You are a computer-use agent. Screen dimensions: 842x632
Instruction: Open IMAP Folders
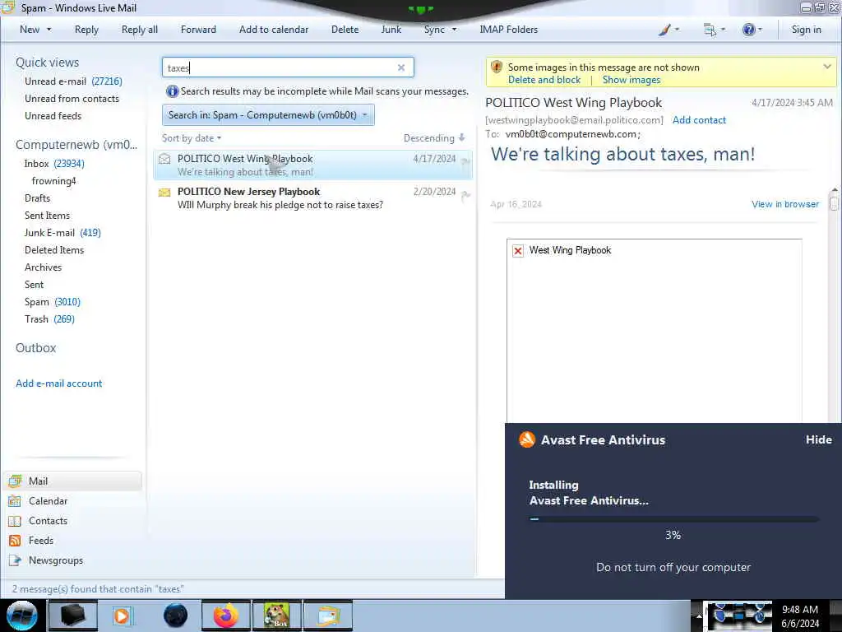point(508,30)
